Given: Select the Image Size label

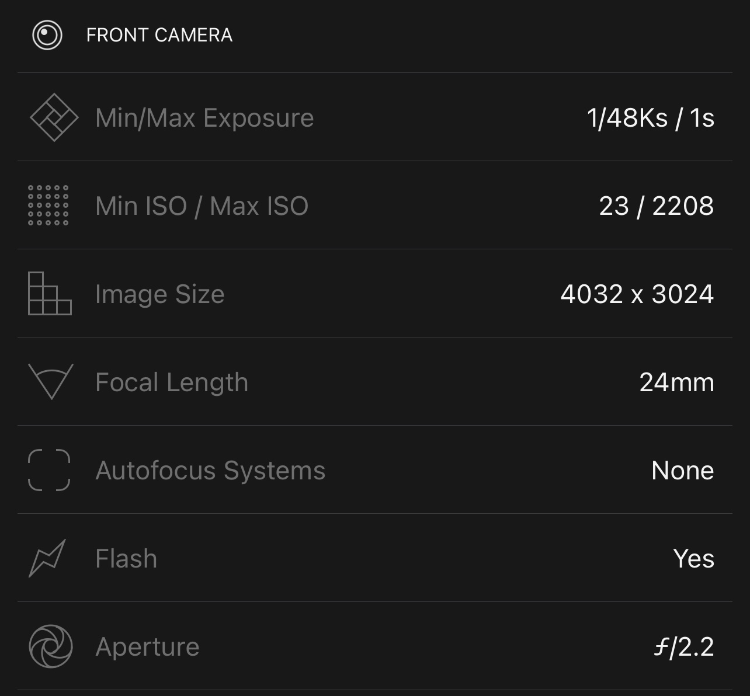Looking at the screenshot, I should tap(159, 294).
